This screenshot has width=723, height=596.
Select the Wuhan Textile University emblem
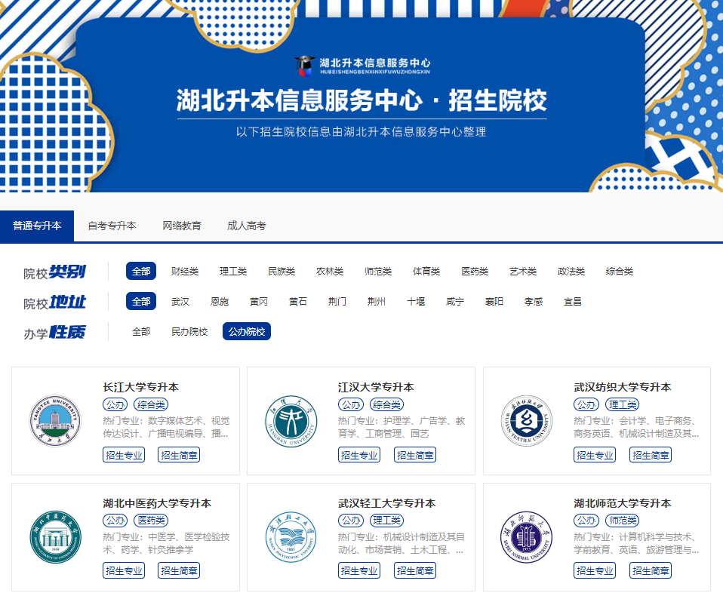click(x=527, y=421)
